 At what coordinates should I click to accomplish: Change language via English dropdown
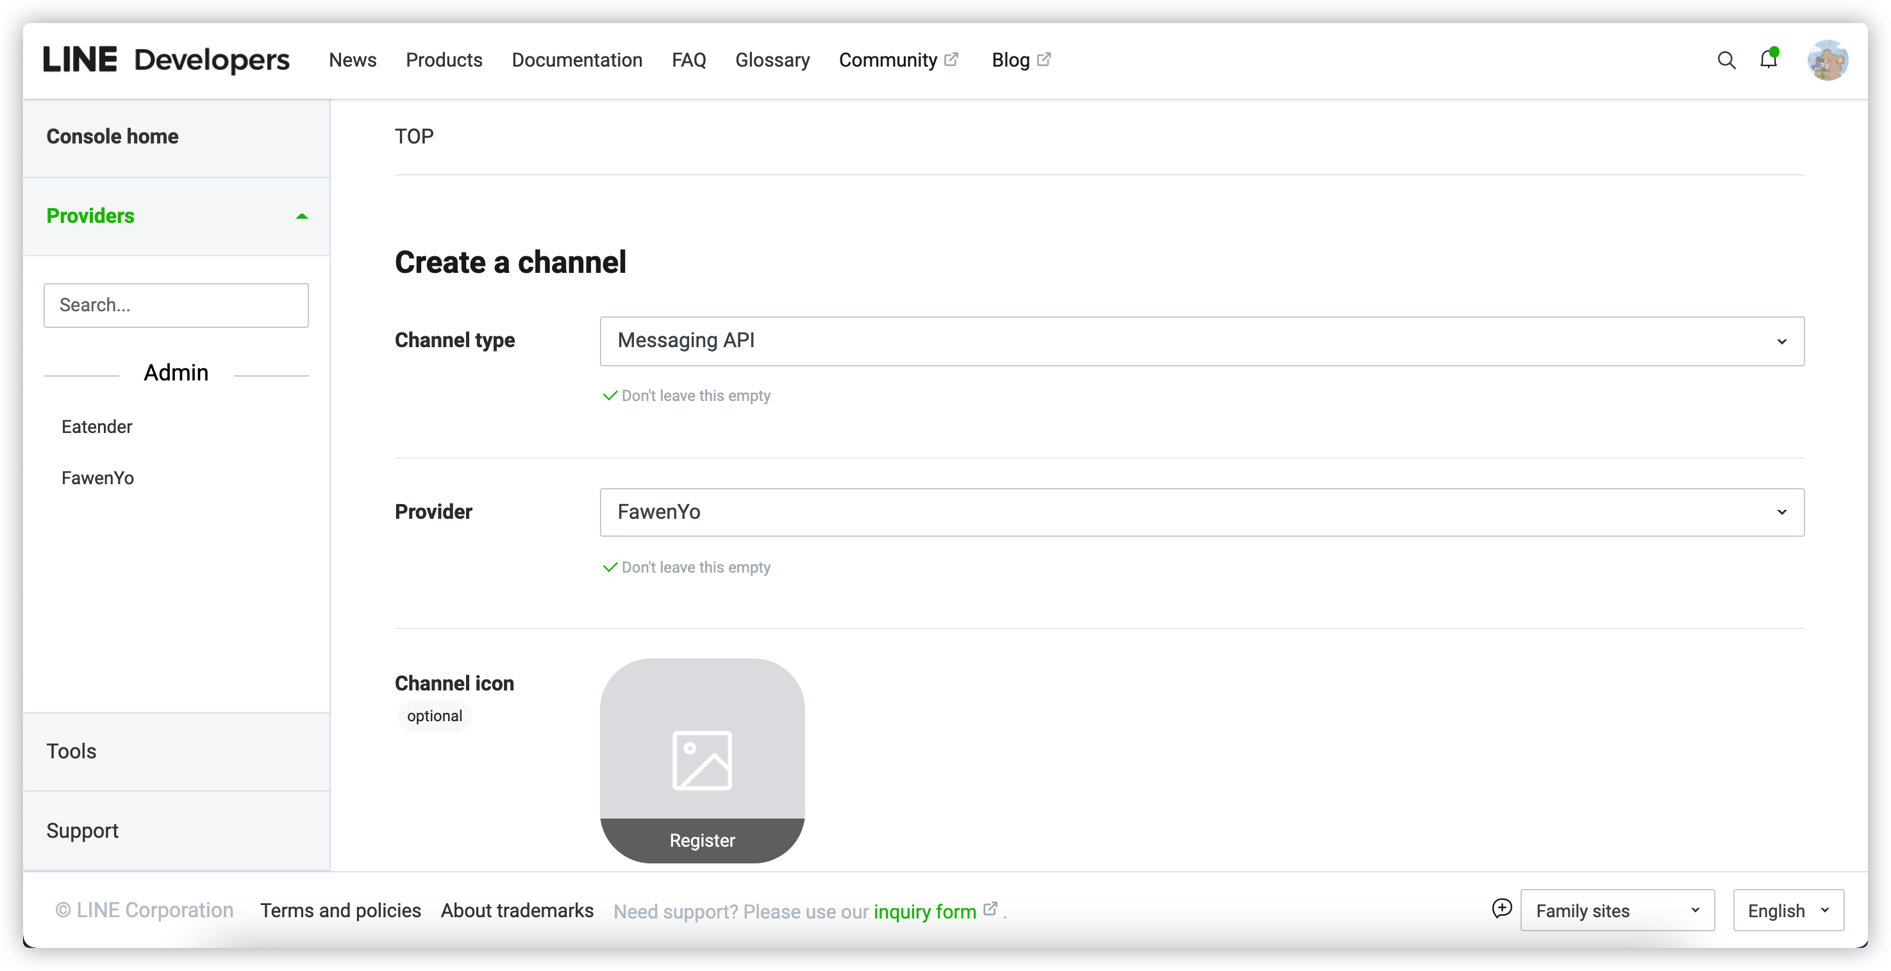tap(1788, 911)
